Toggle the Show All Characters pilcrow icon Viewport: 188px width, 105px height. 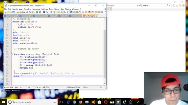[x=68, y=12]
